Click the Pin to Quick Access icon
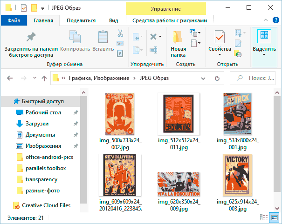282x224 pixels. click(x=31, y=37)
